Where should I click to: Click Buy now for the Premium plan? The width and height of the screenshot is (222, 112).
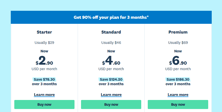point(178,104)
